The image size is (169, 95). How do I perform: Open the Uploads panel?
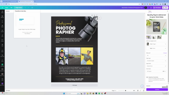pos(2,31)
